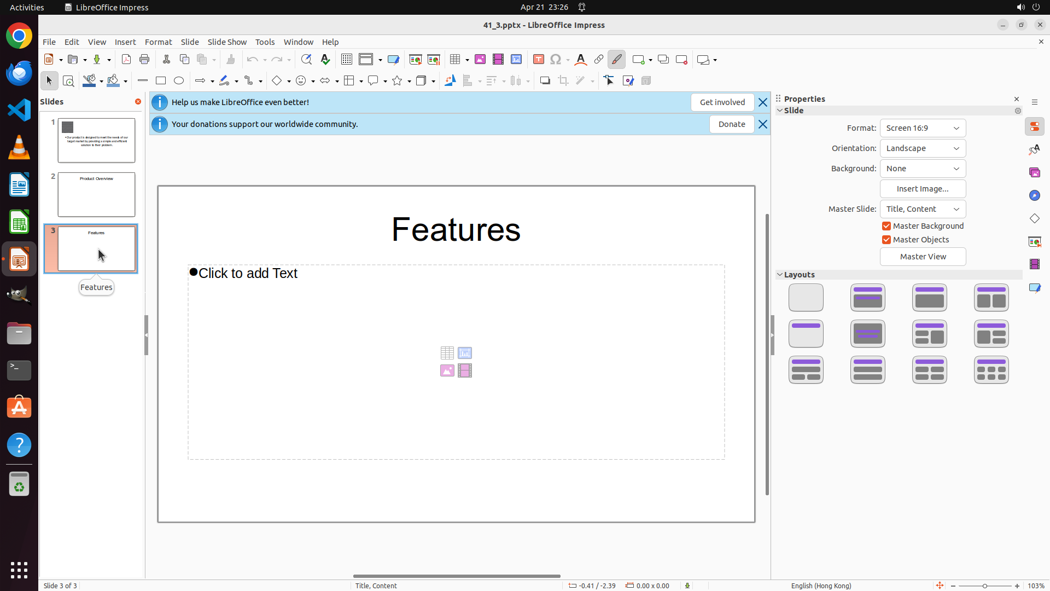Image resolution: width=1050 pixels, height=591 pixels.
Task: Toggle the Display Grid icon
Action: 347,60
